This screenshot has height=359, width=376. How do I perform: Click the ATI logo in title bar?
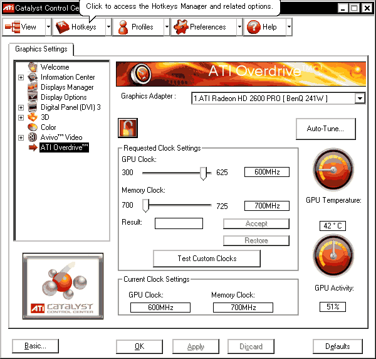(x=8, y=8)
